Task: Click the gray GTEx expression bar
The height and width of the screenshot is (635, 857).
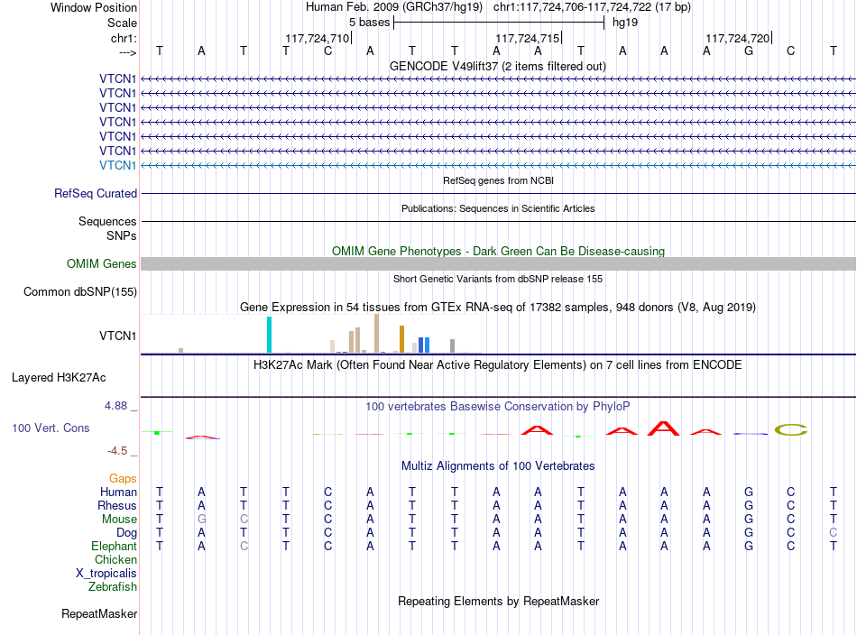Action: click(452, 346)
